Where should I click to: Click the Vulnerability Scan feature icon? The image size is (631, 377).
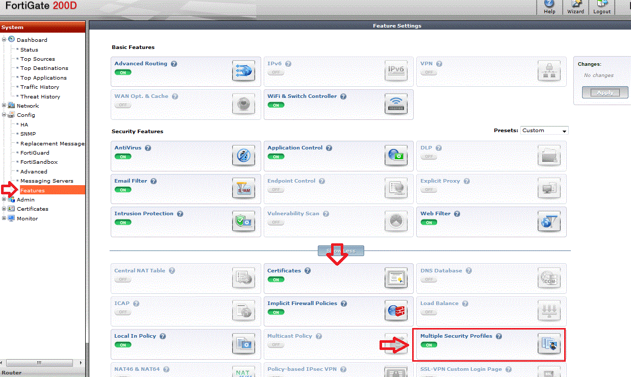tap(396, 221)
